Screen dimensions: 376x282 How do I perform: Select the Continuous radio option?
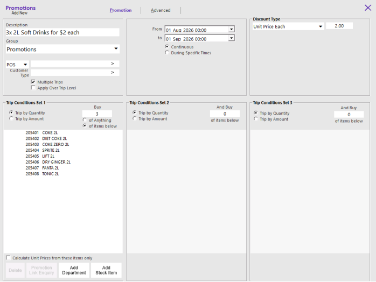pyautogui.click(x=167, y=47)
